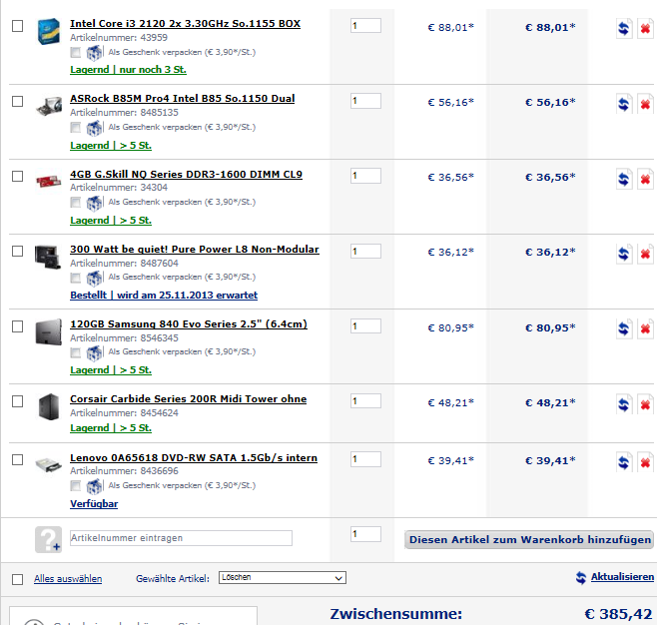Screen dimensions: 657x625
Task: Select the Samsung 840 Evo item checkbox
Action: tap(17, 326)
